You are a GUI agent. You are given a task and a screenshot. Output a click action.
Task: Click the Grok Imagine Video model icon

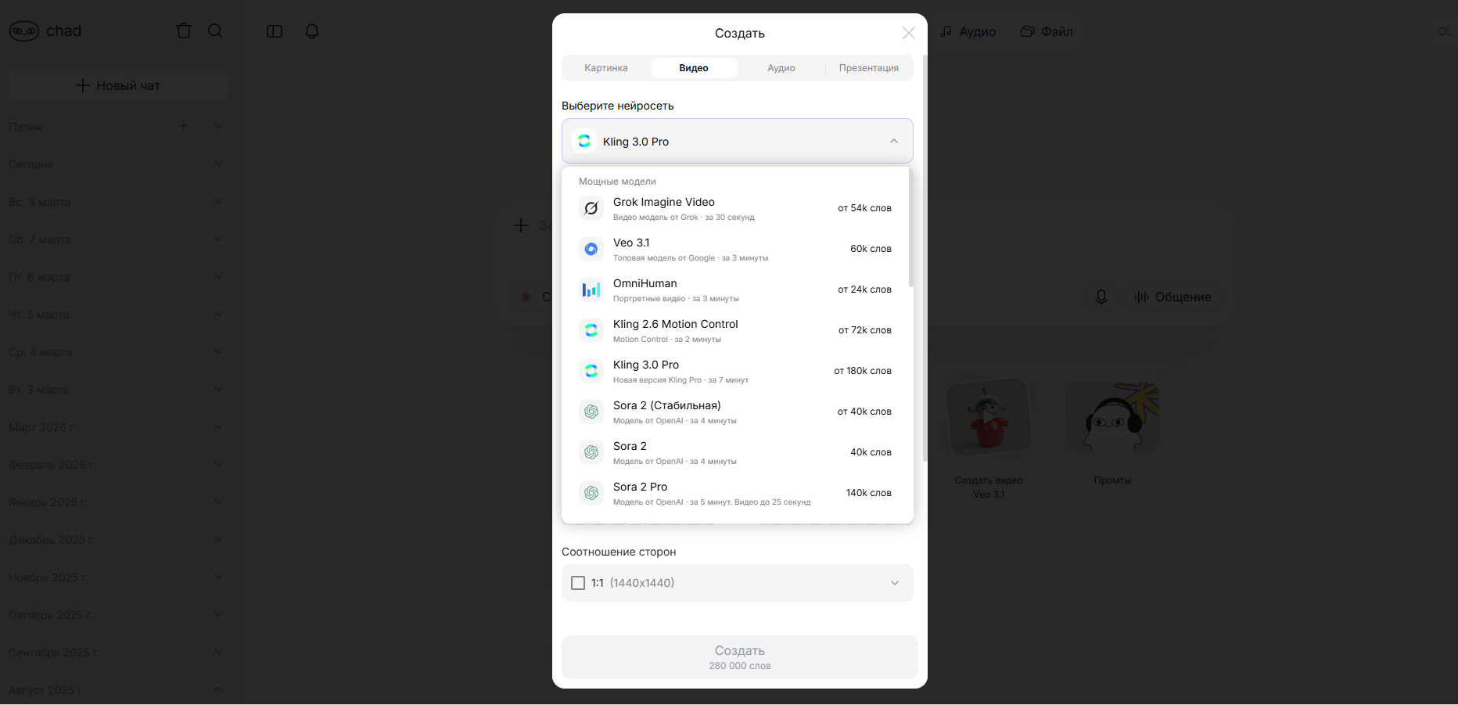591,208
